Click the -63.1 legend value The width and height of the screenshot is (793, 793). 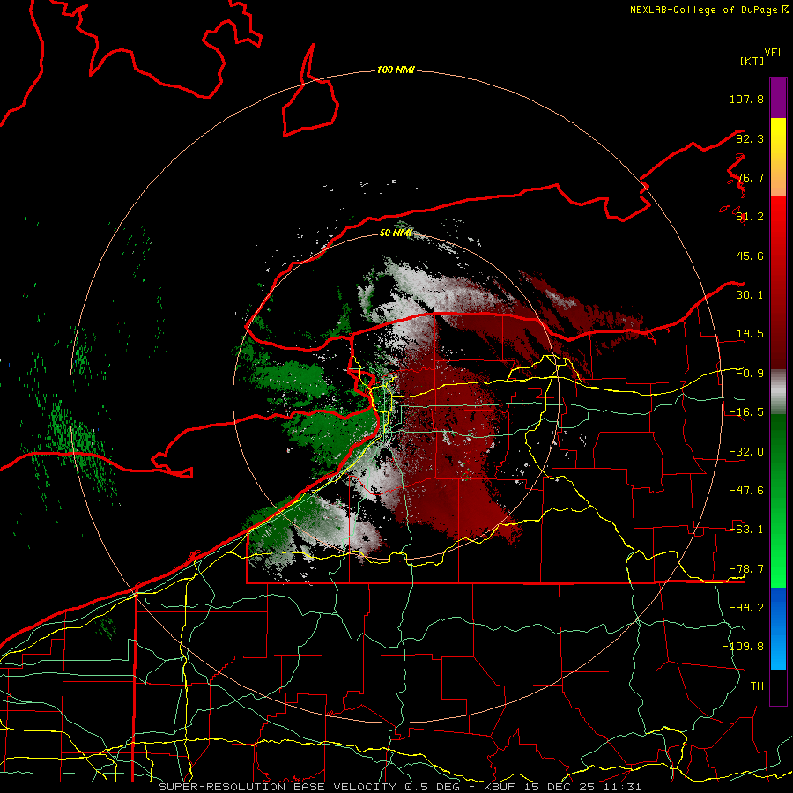[x=746, y=530]
